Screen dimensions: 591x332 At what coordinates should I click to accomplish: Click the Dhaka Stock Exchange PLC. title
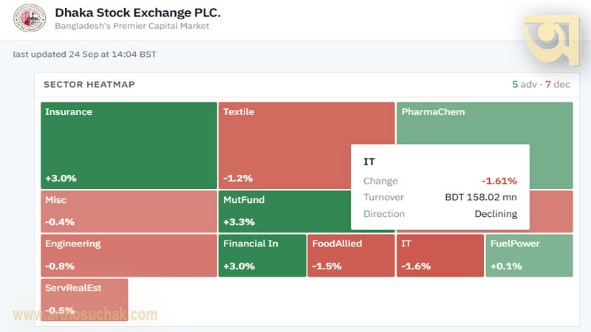(137, 13)
